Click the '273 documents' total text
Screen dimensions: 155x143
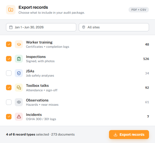[63, 135]
